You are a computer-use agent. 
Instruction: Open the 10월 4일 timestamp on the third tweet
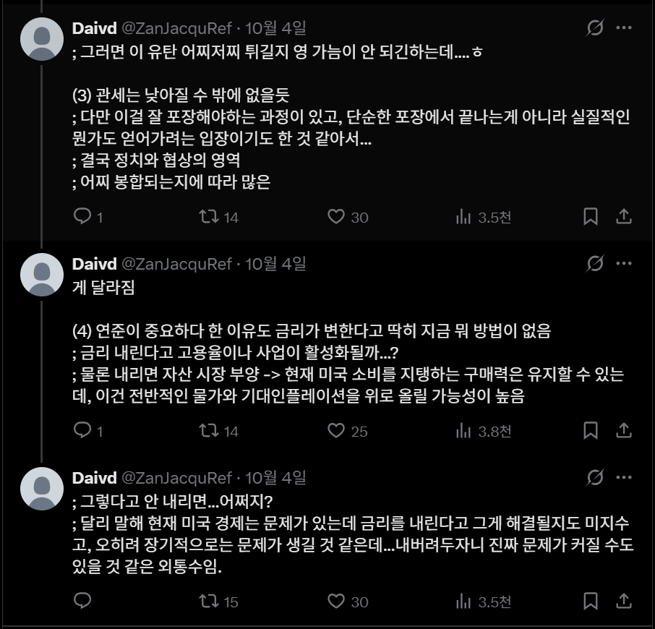(x=276, y=478)
